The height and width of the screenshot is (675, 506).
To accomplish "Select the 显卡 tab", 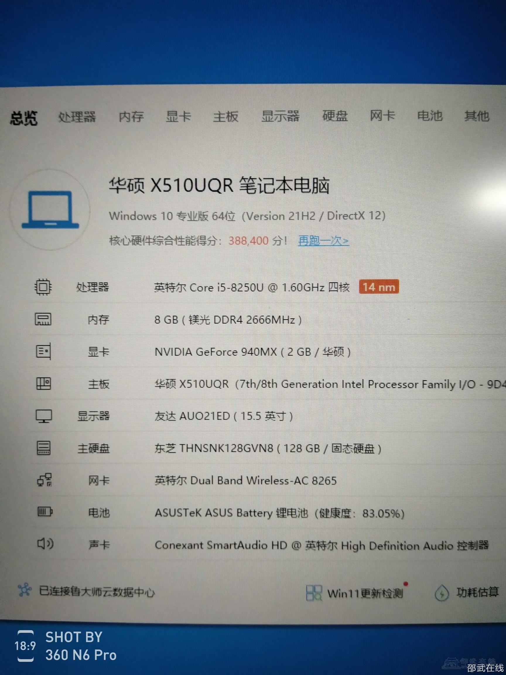I will pos(178,116).
